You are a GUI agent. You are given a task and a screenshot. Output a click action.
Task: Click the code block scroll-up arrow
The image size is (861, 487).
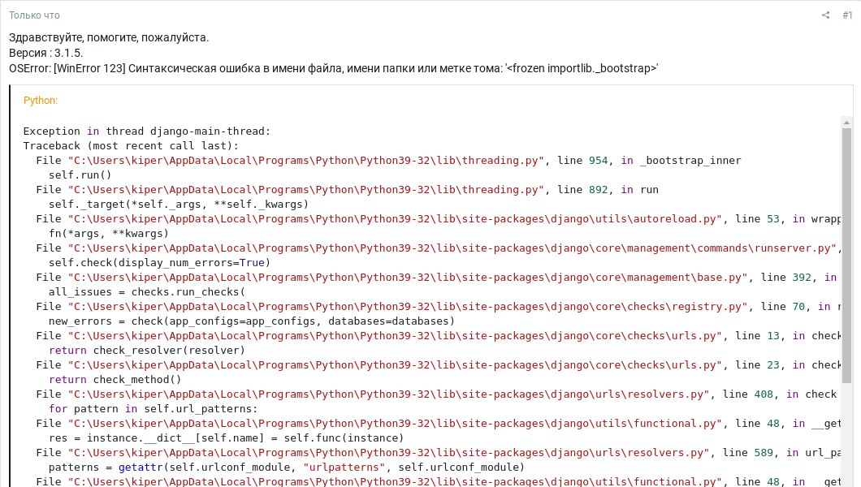(x=846, y=123)
